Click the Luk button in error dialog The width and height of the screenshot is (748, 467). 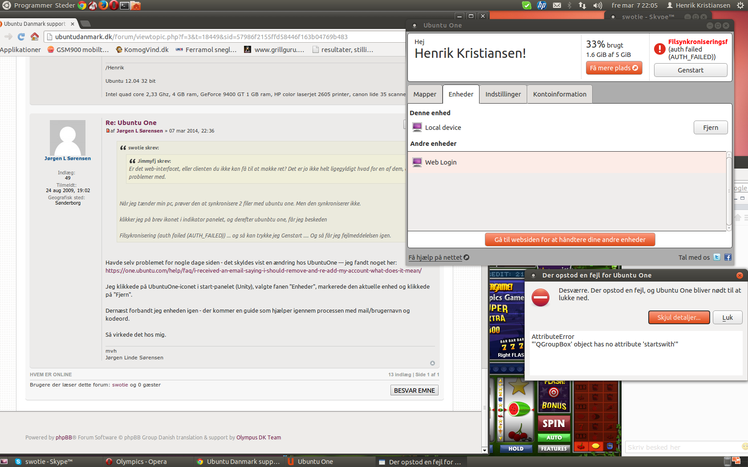point(728,318)
